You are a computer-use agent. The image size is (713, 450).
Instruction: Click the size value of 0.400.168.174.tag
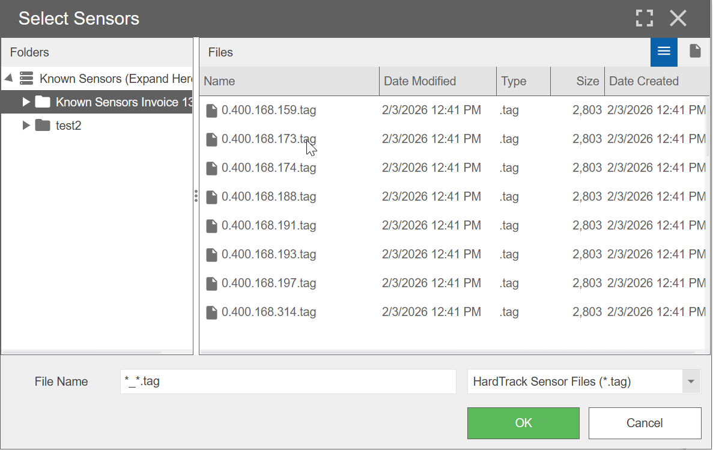pyautogui.click(x=587, y=168)
